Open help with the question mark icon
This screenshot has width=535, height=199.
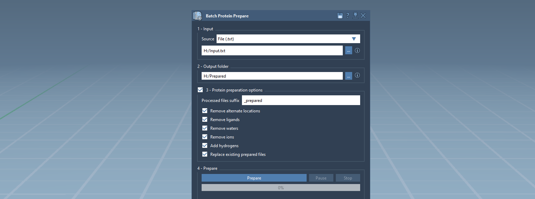point(347,16)
